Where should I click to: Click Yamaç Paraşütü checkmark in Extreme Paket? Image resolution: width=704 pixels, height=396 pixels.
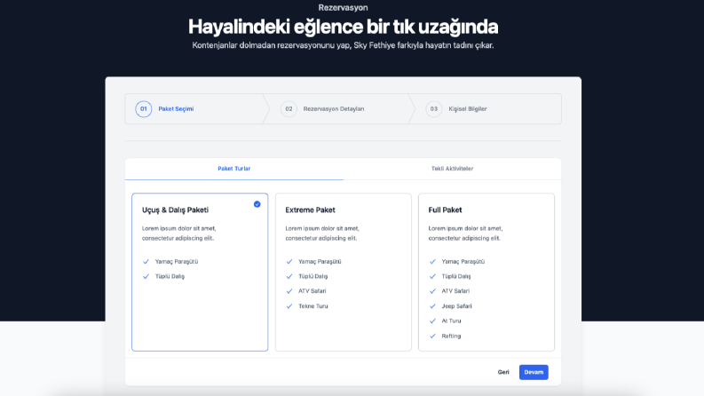click(x=289, y=261)
